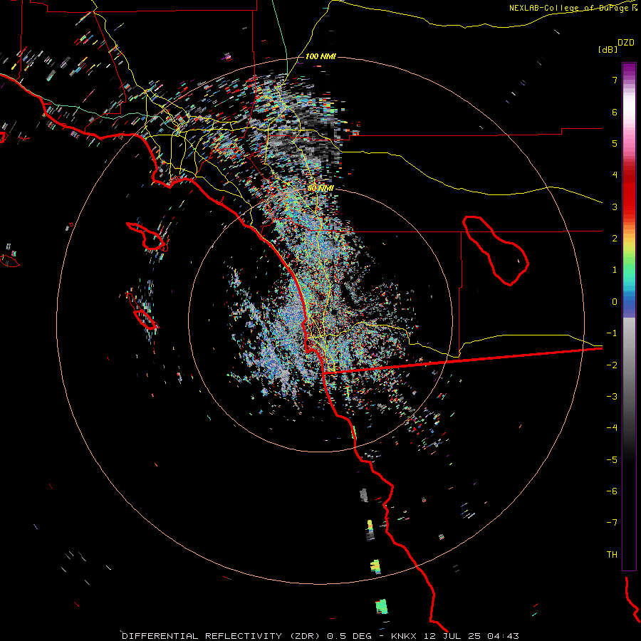
Task: Select the -1 value on the dB scale
Action: click(x=612, y=333)
